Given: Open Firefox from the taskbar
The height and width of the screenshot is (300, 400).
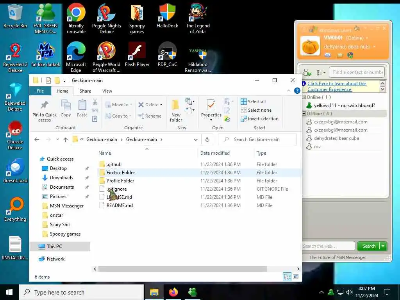Looking at the screenshot, I should (173, 292).
